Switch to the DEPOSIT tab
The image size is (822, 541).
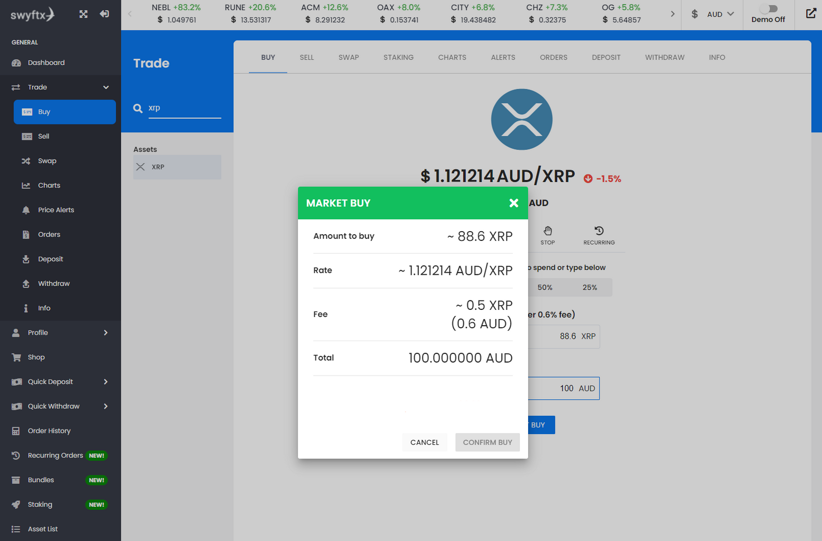606,58
